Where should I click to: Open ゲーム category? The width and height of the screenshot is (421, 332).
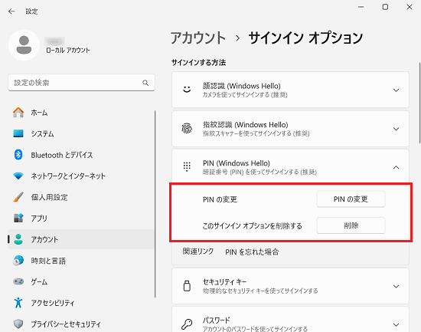coord(81,281)
